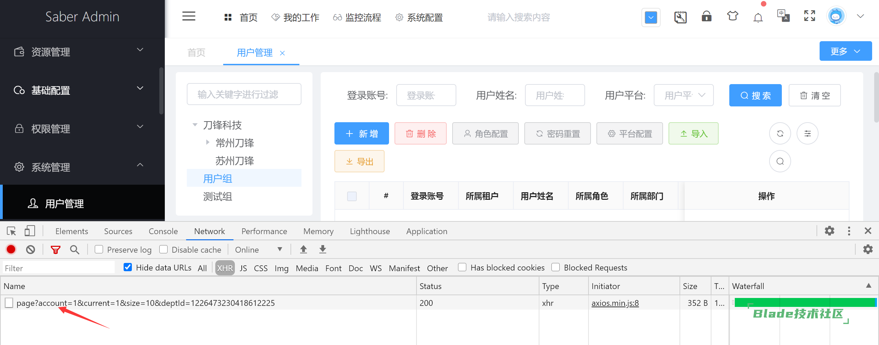Tick checkbox beside the page?account request

(x=9, y=303)
